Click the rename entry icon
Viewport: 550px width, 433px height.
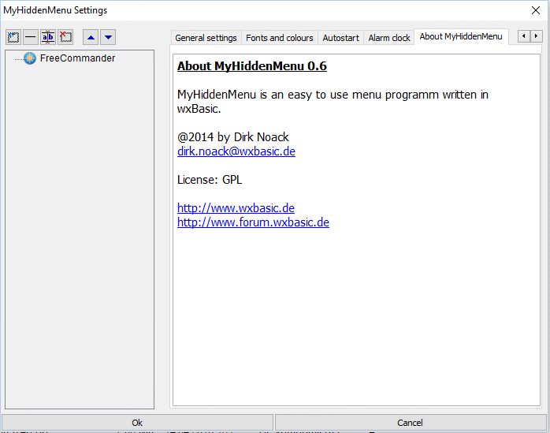[47, 37]
